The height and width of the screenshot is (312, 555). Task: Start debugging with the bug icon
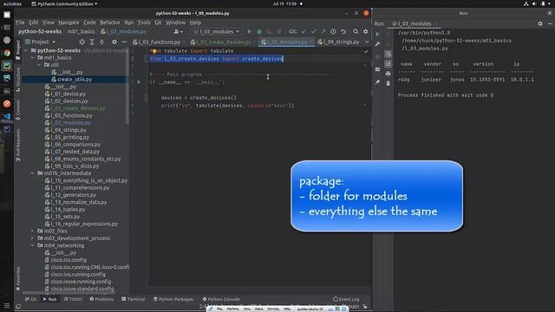click(259, 31)
